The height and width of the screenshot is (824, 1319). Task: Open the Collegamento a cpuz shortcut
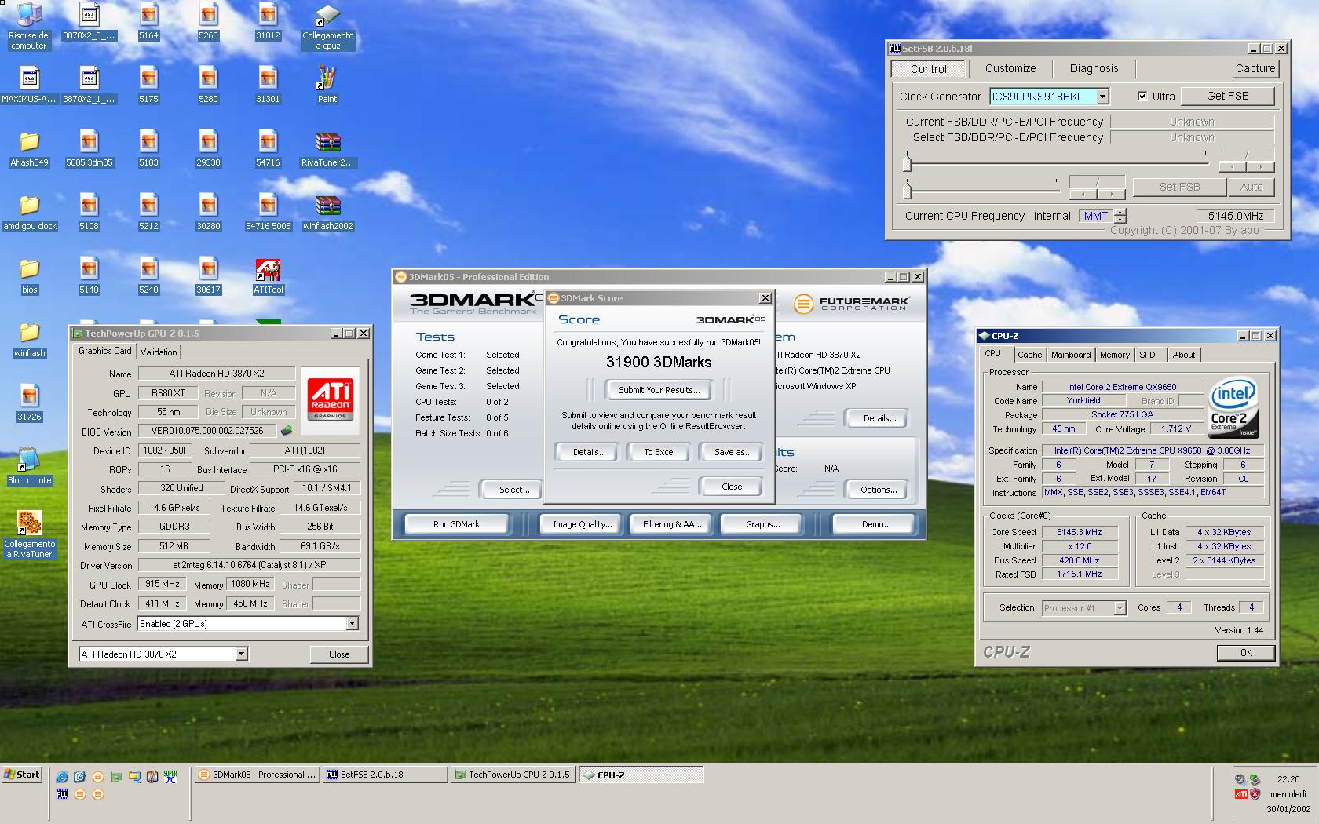tap(327, 27)
